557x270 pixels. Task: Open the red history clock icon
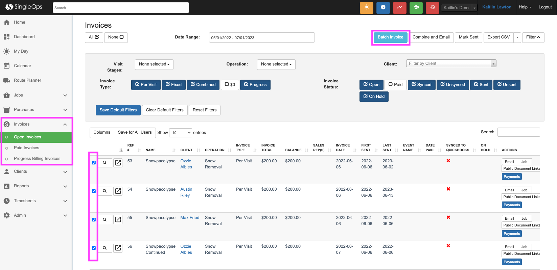coord(433,7)
